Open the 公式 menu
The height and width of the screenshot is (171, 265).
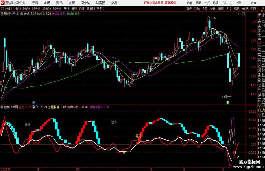(x=207, y=3)
